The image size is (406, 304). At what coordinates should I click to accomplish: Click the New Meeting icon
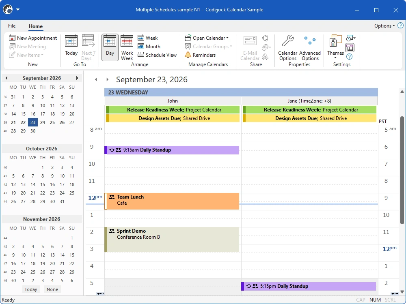12,47
